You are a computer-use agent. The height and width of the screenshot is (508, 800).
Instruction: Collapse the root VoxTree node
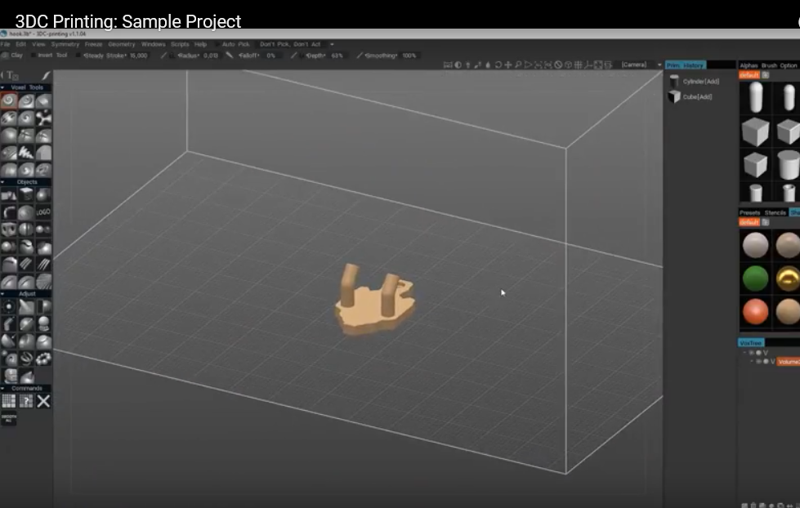click(x=745, y=353)
